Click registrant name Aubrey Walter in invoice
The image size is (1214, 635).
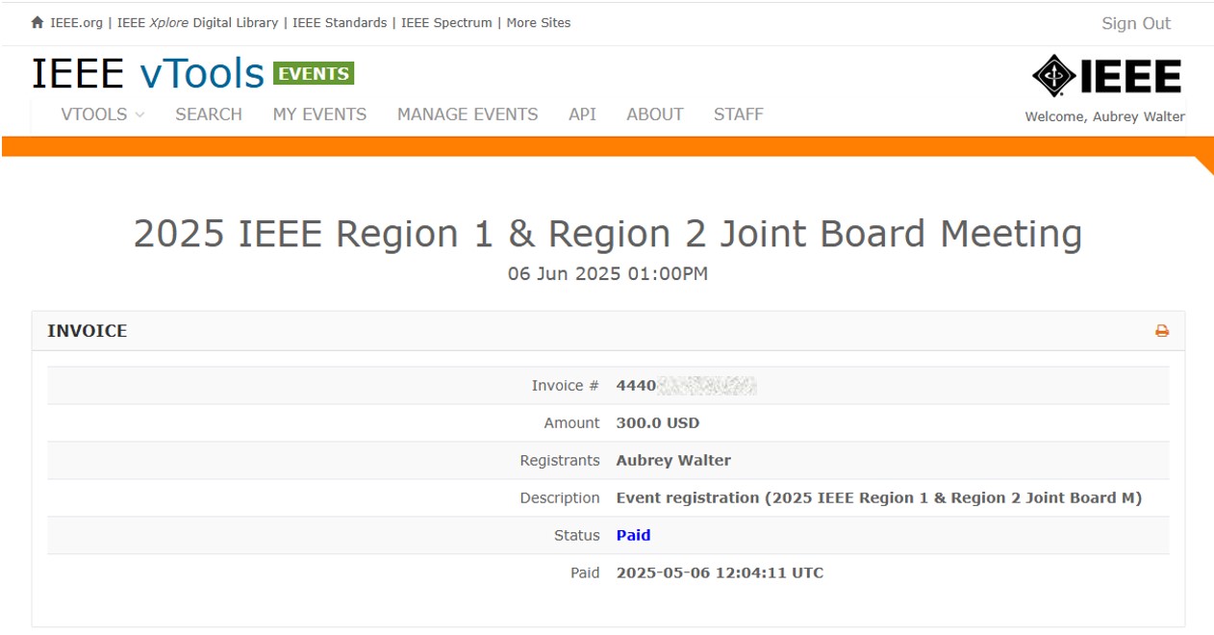[673, 461]
